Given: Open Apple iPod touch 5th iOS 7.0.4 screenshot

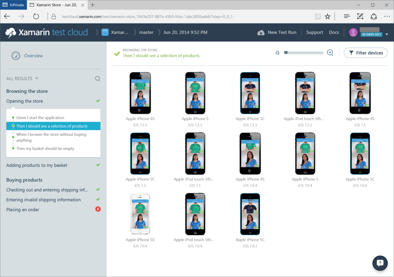Looking at the screenshot, I should pyautogui.click(x=195, y=214).
